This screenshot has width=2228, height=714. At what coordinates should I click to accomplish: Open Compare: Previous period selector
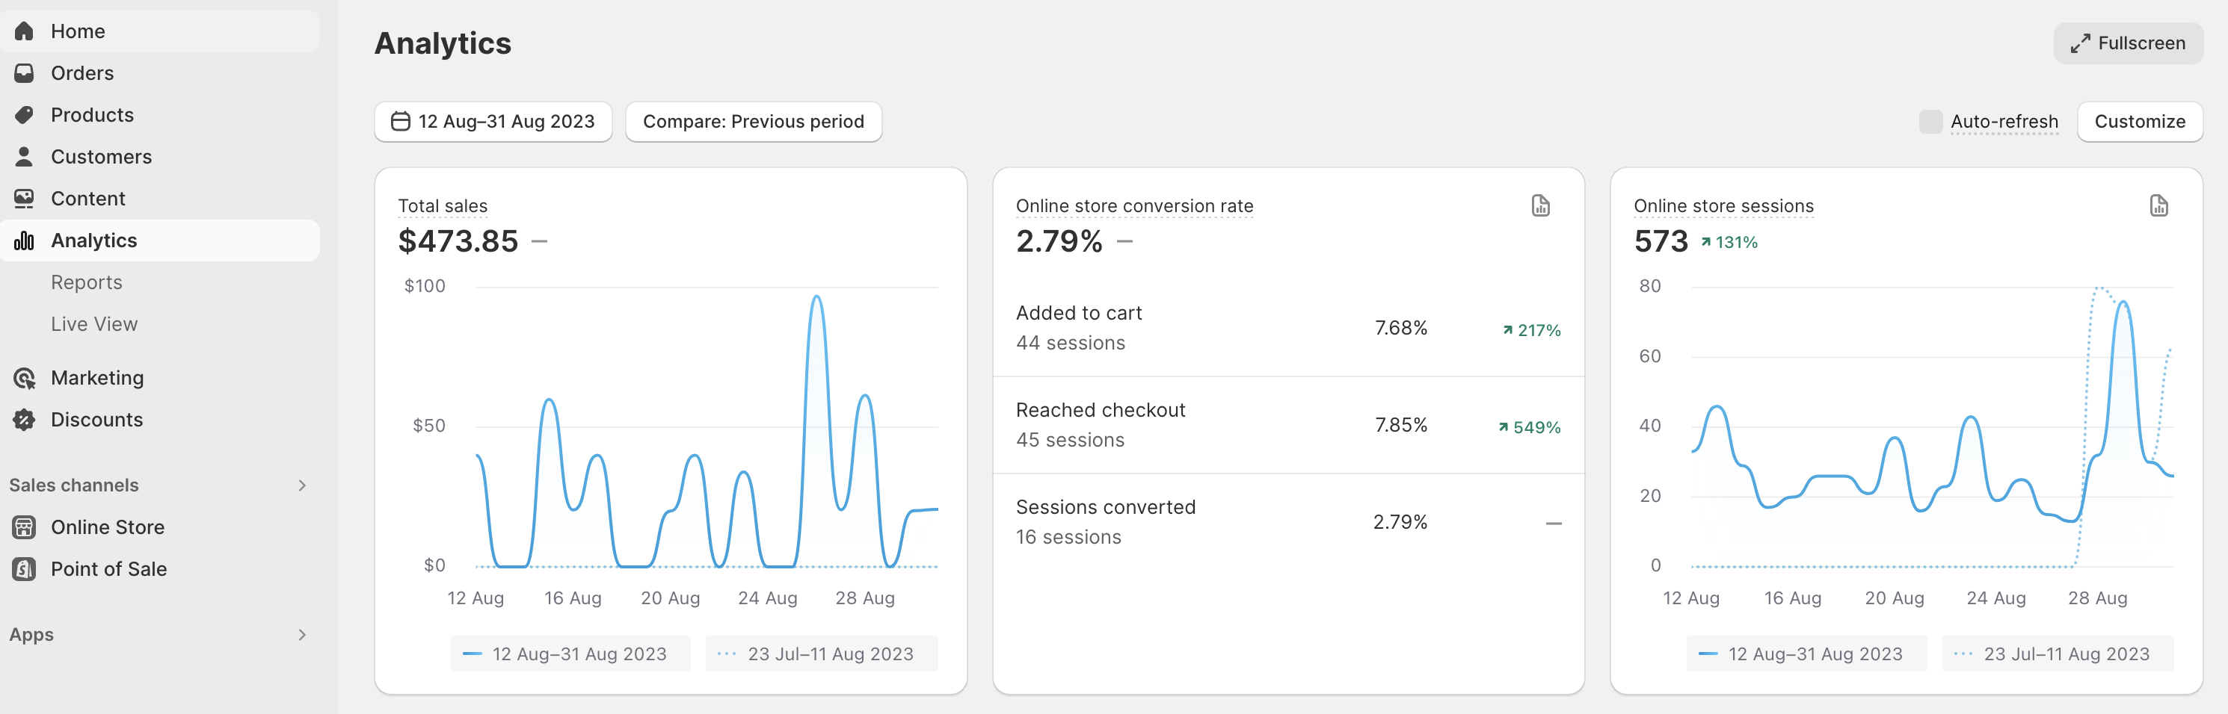click(x=754, y=121)
